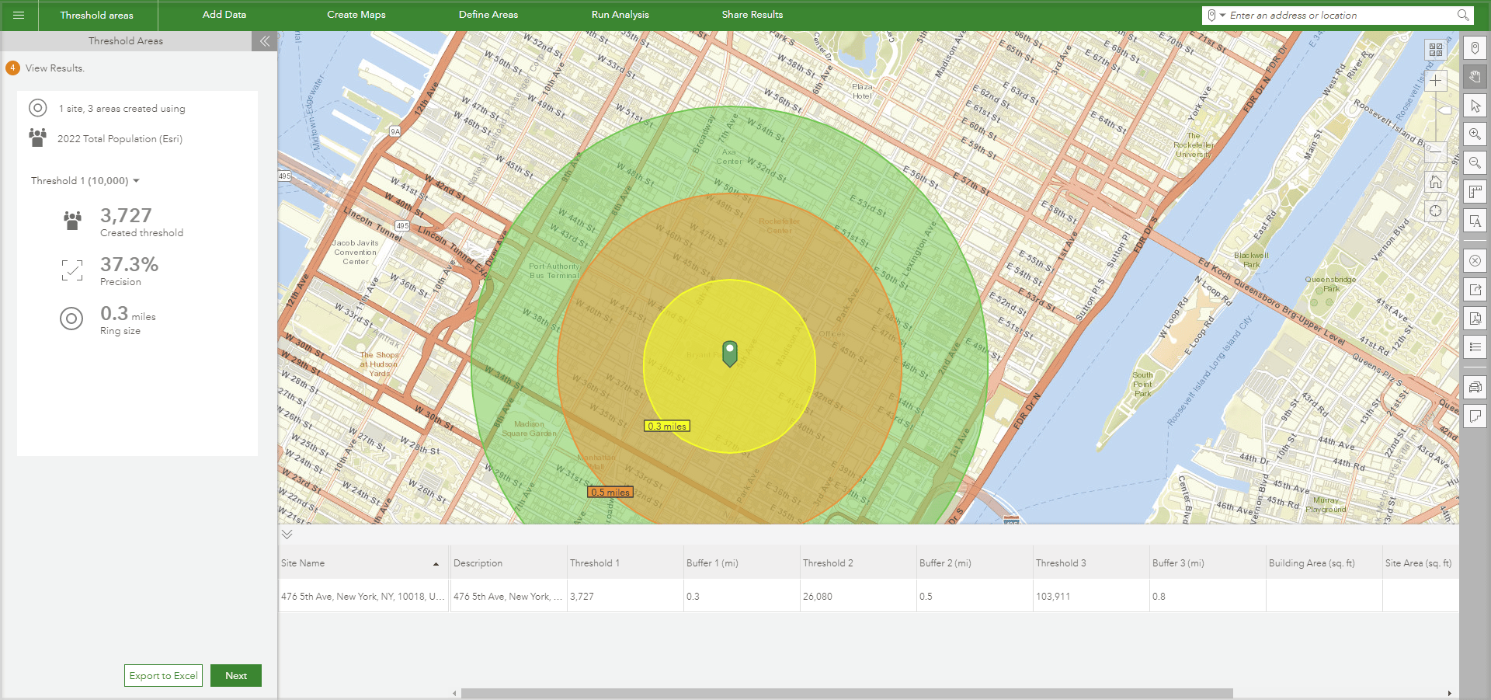
Task: Click the car traffic icon
Action: (x=1475, y=387)
